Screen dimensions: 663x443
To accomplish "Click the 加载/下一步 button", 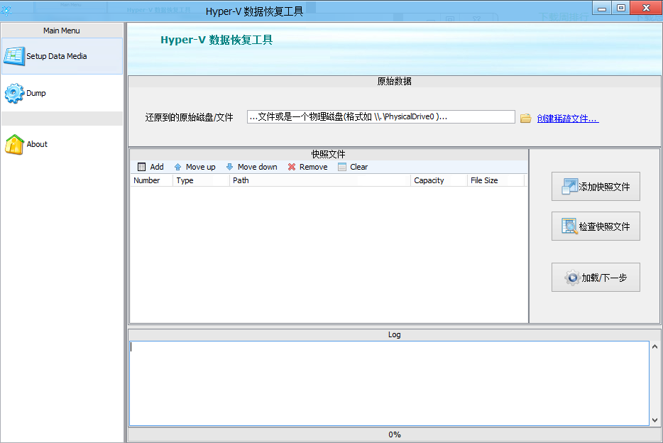I will point(596,278).
